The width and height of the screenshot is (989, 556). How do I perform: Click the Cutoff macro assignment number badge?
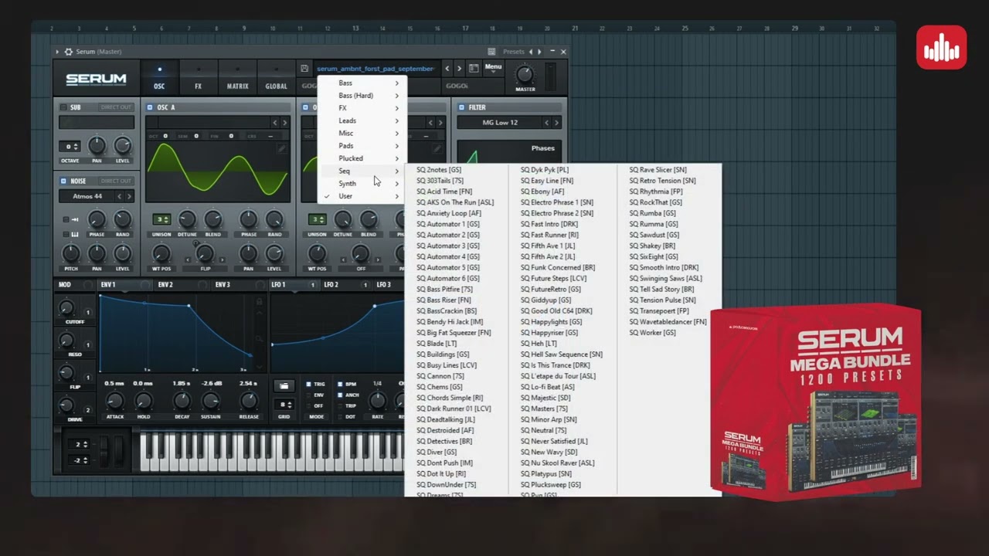coord(88,313)
